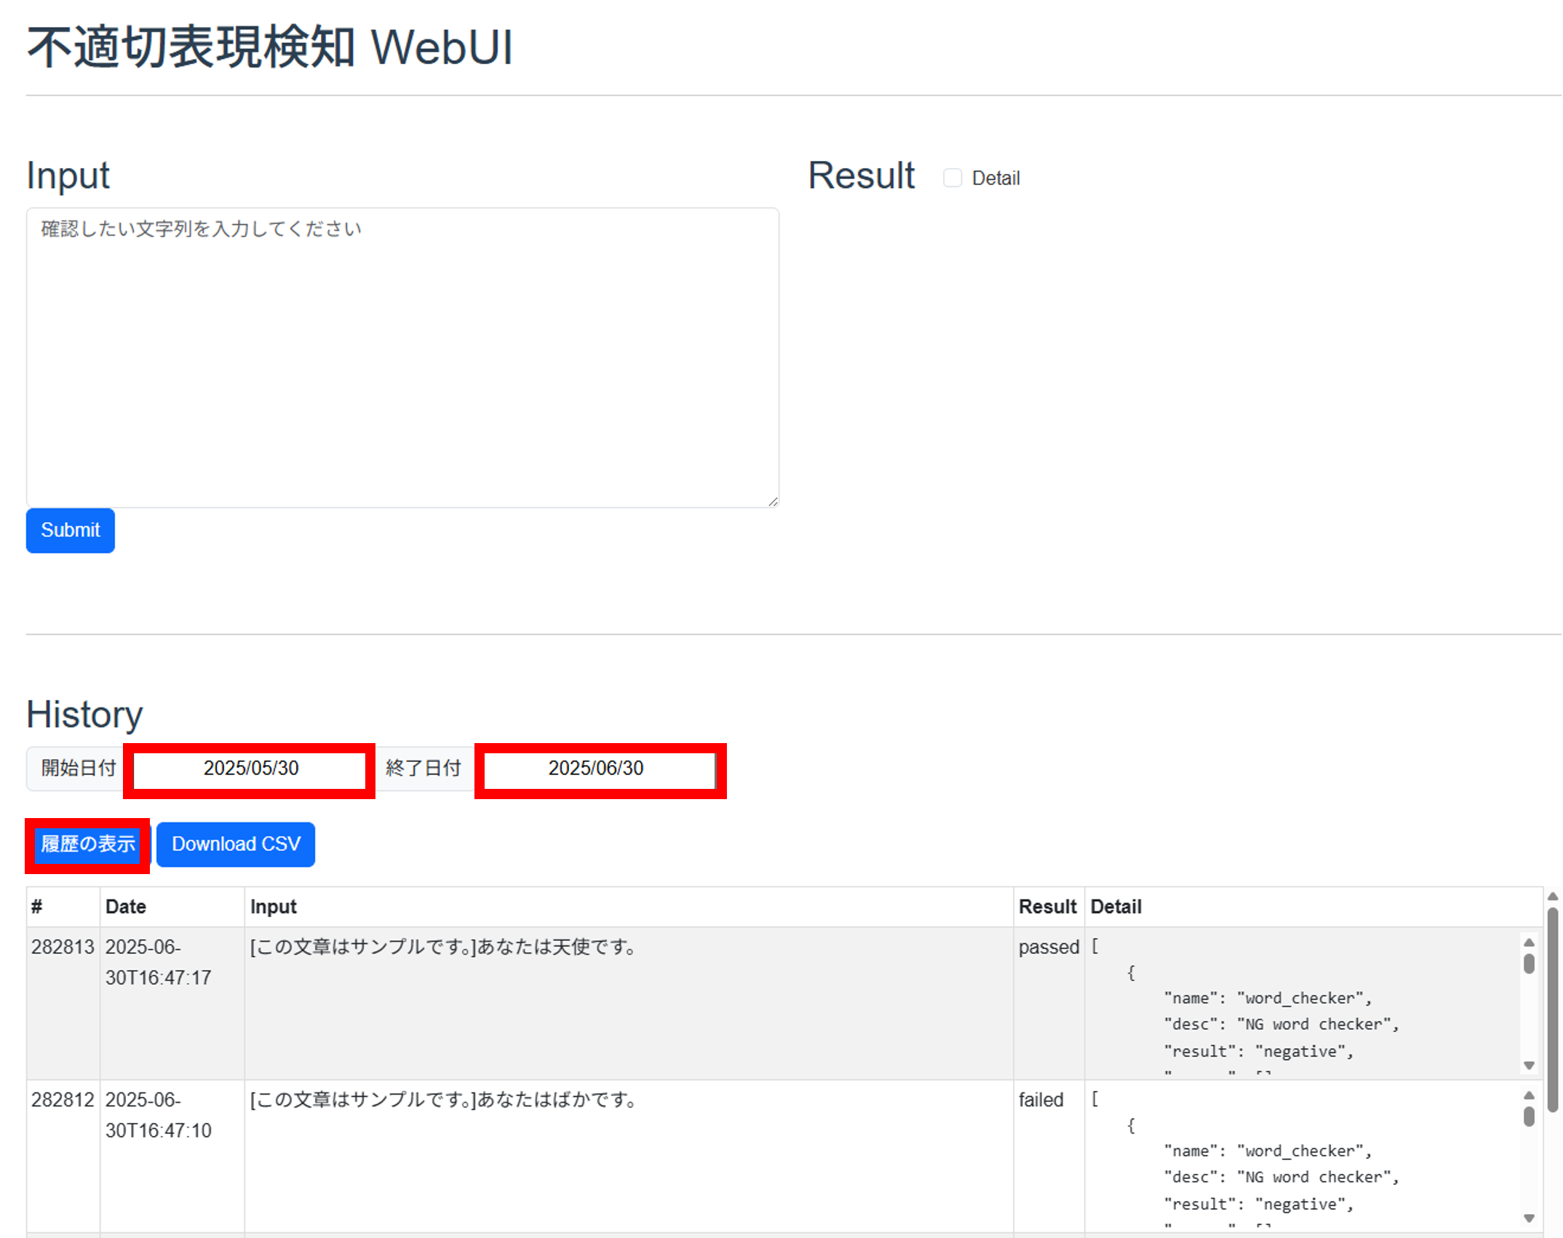Click the Date column header
Screen dimensions: 1563x1238
126,907
